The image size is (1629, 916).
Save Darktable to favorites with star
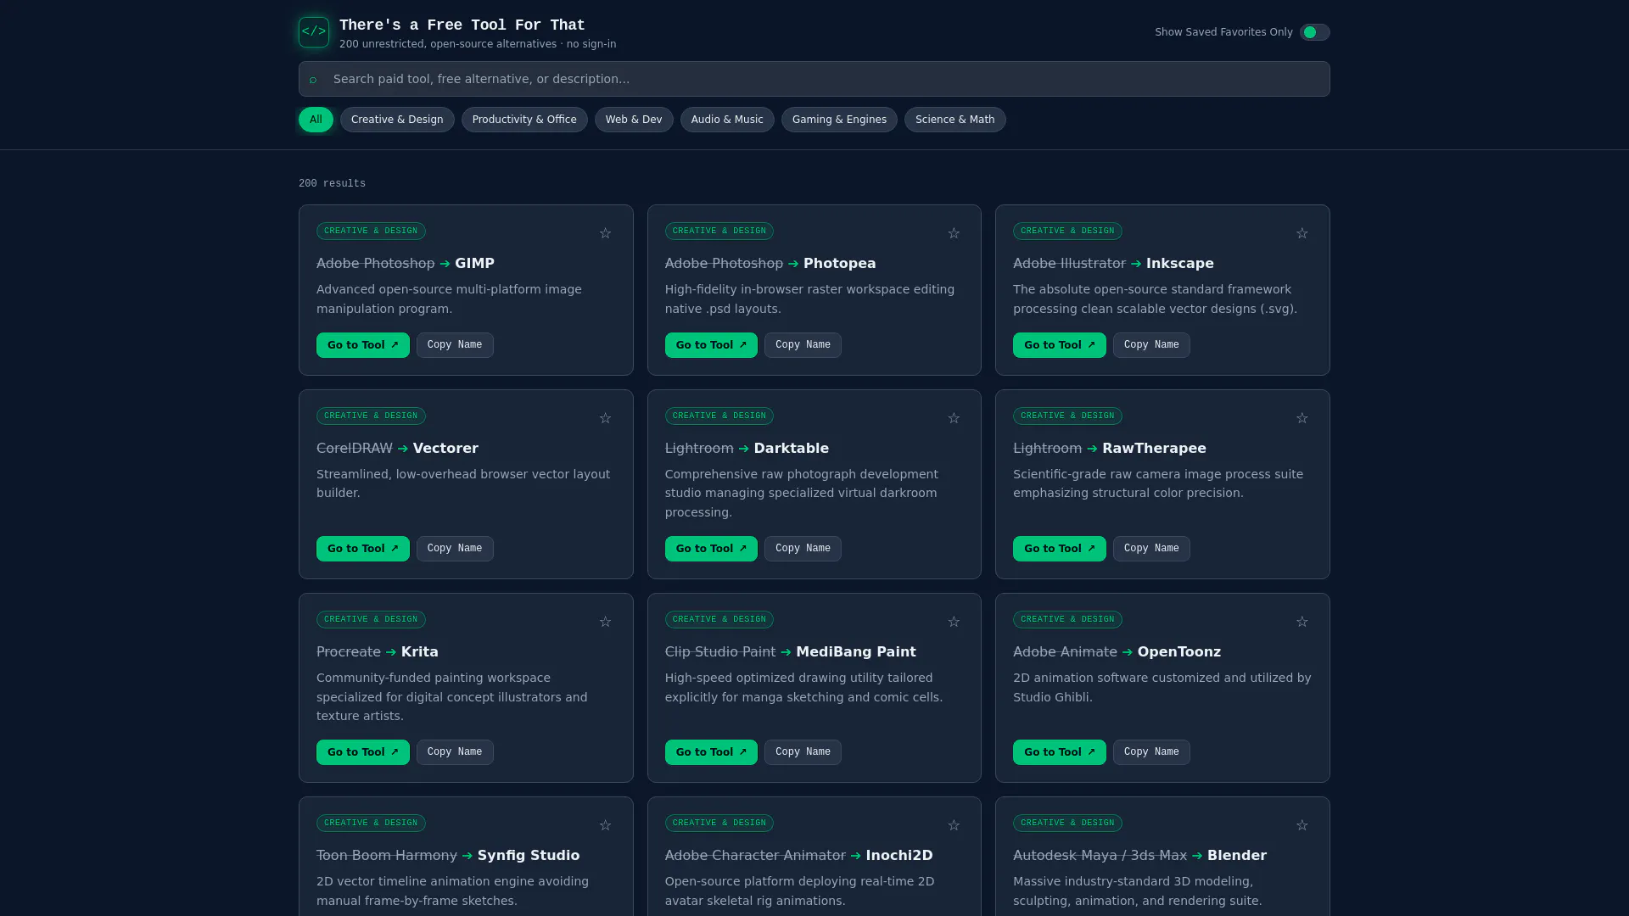(954, 418)
